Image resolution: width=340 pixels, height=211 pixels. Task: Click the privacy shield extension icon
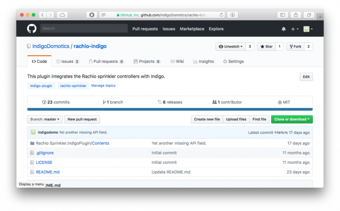tap(92, 15)
